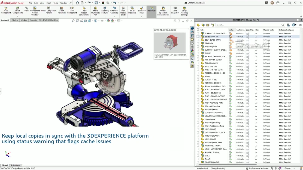Screen dimensions: 303x170
Task: Check the GEARBOX row checkbox
Action: coord(198,43)
